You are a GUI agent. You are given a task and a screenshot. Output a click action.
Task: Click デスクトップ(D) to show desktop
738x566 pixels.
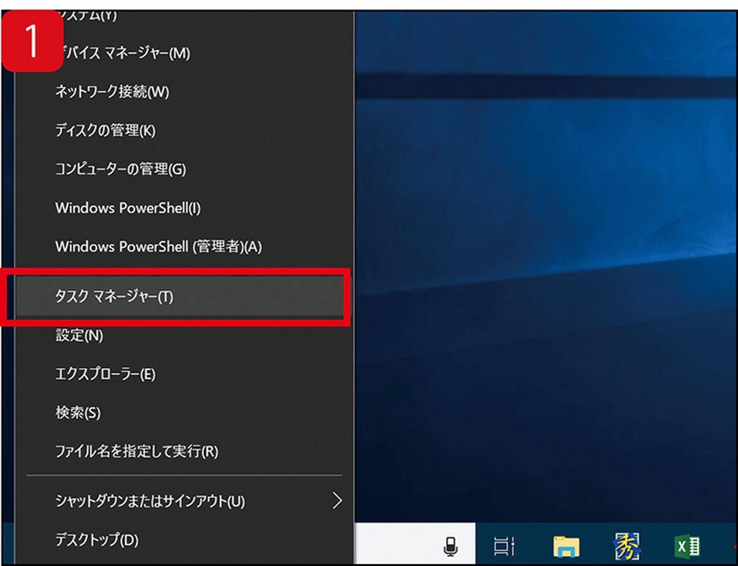point(97,540)
